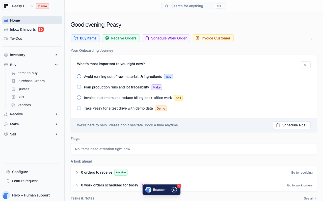Expand 0 work orders scheduled row
The image size is (323, 201).
[77, 185]
